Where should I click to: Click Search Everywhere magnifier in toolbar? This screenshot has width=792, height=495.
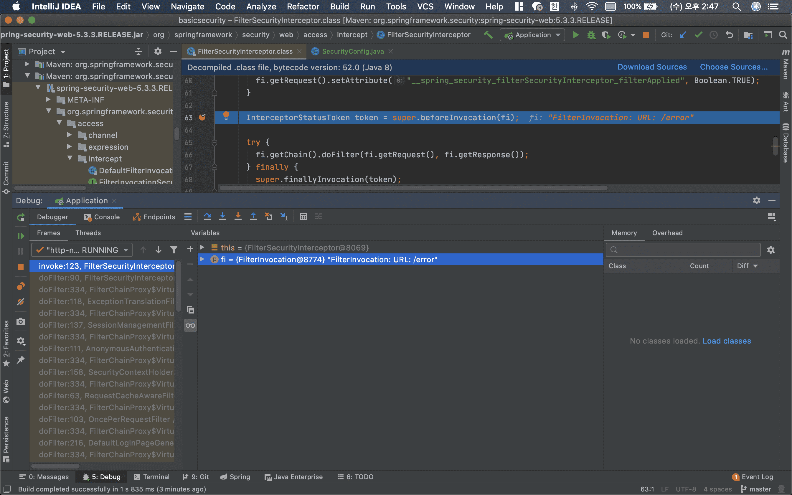pos(783,35)
